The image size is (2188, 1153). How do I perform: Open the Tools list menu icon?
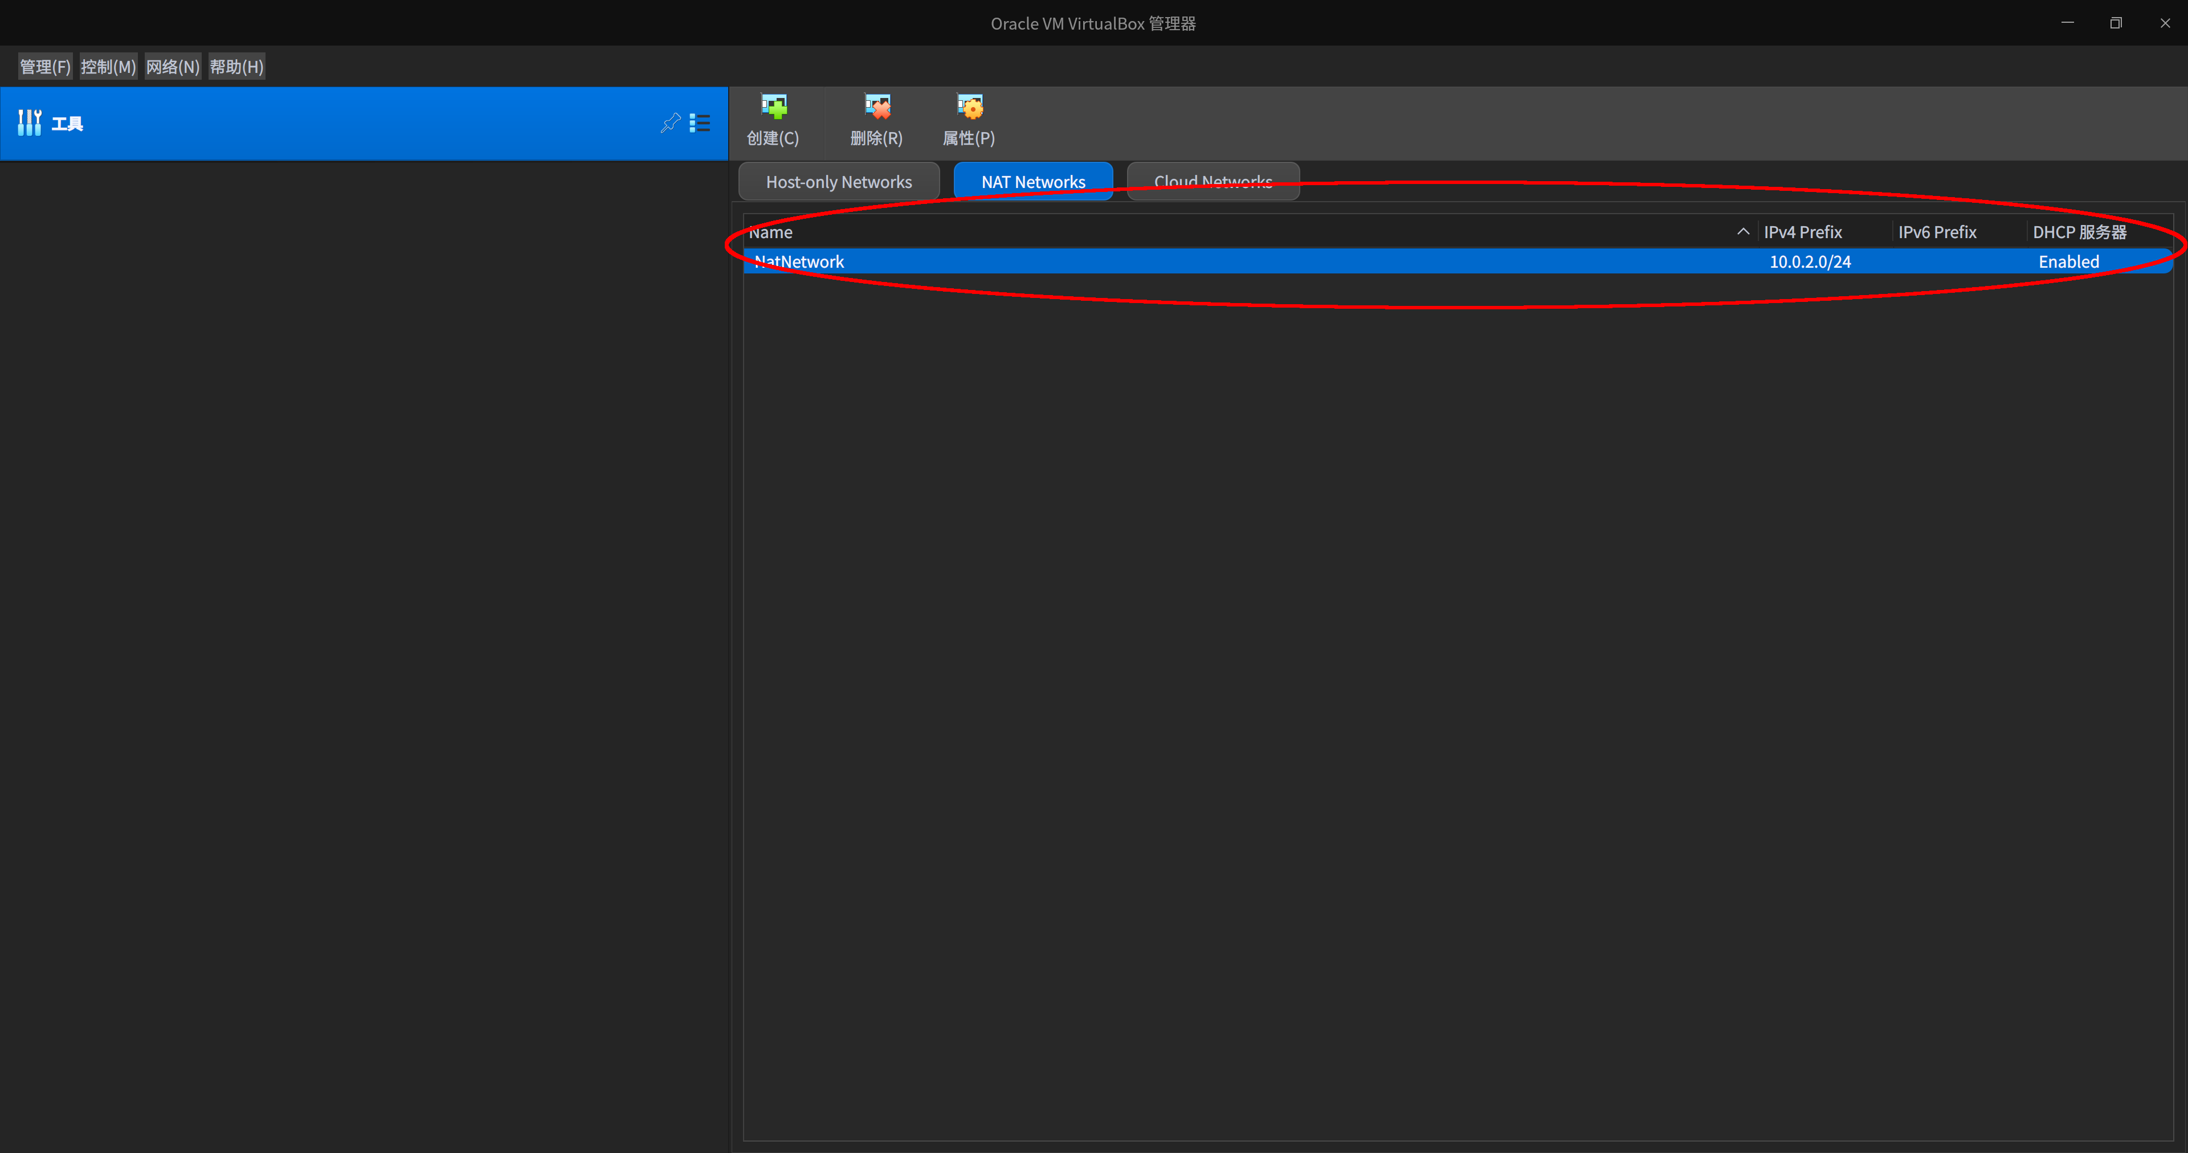coord(701,123)
